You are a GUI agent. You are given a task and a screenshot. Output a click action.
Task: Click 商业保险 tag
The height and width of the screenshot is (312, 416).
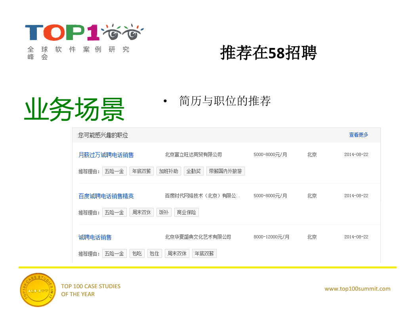(x=187, y=212)
